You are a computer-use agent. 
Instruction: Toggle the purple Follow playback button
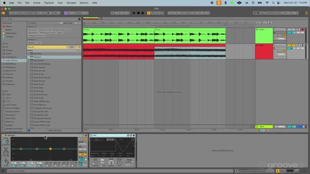(x=66, y=13)
